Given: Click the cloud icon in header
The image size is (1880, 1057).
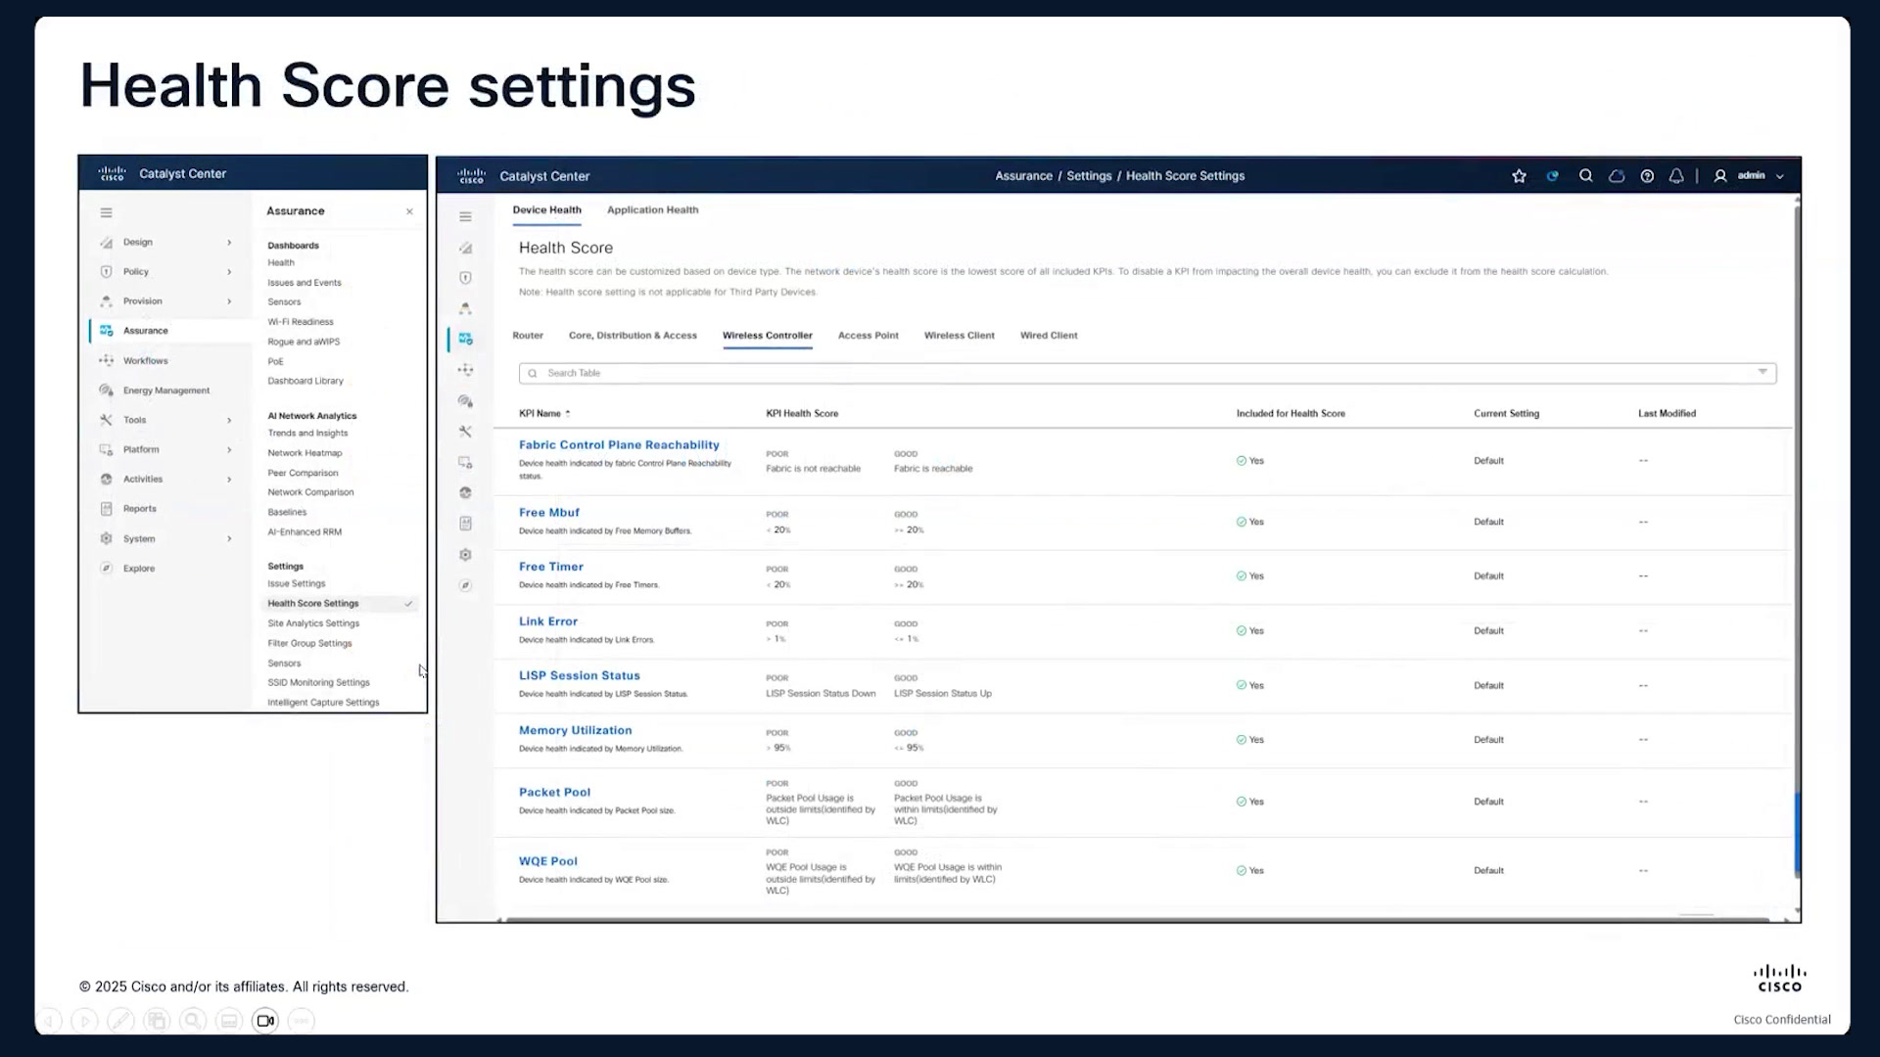Looking at the screenshot, I should pos(1617,176).
